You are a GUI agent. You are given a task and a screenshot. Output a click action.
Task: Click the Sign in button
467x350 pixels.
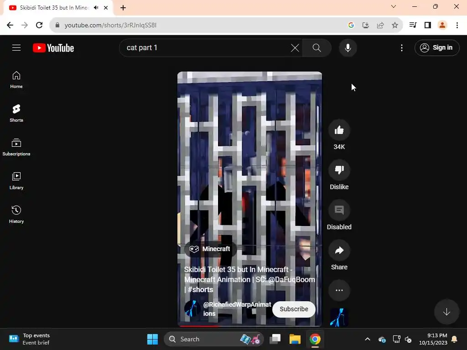(x=437, y=47)
